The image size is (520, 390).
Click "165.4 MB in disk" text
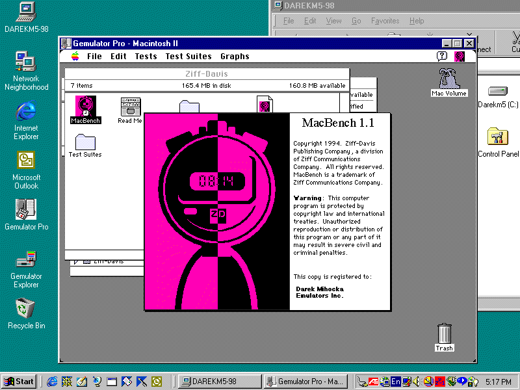coord(206,86)
